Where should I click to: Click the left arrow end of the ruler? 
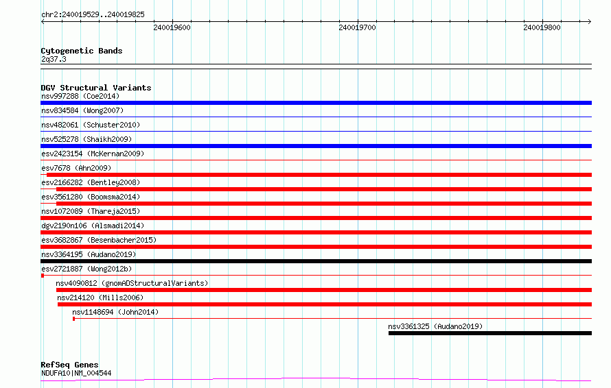[x=43, y=21]
